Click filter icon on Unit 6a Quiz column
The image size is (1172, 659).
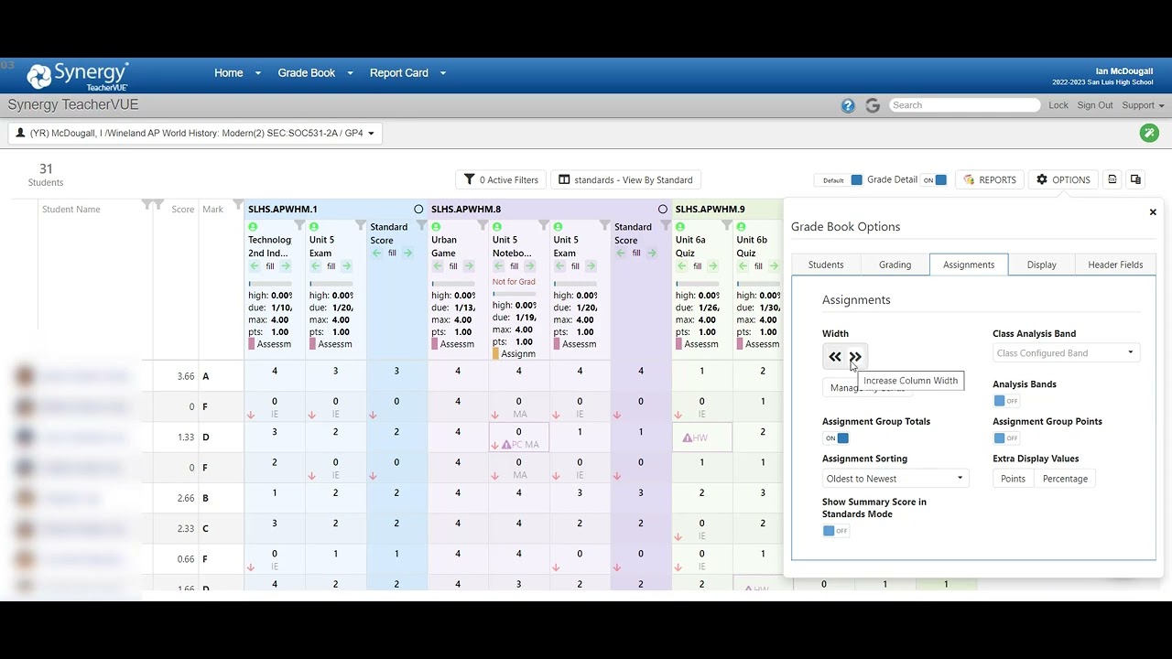point(727,225)
